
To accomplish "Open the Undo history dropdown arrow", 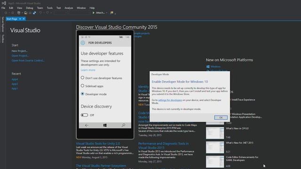I will tap(44, 13).
